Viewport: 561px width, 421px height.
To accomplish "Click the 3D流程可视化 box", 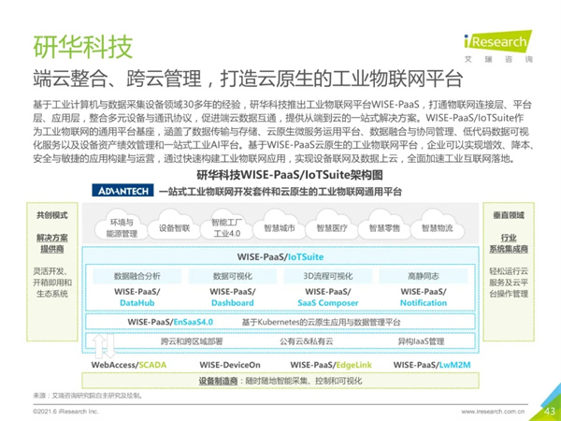I will pyautogui.click(x=328, y=276).
